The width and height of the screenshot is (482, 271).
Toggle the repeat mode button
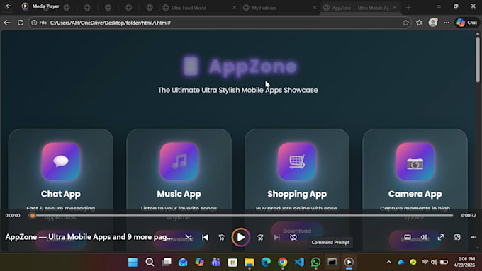(293, 237)
